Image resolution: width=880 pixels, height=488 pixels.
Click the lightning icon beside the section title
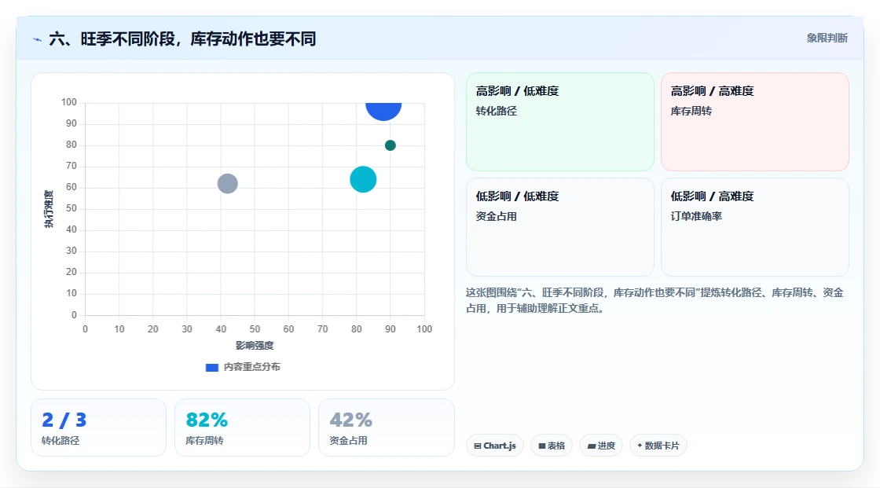pyautogui.click(x=37, y=39)
